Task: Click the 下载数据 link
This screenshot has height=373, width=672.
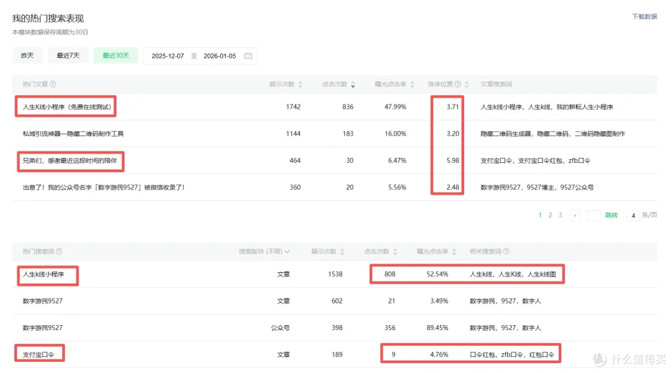Action: (x=645, y=17)
